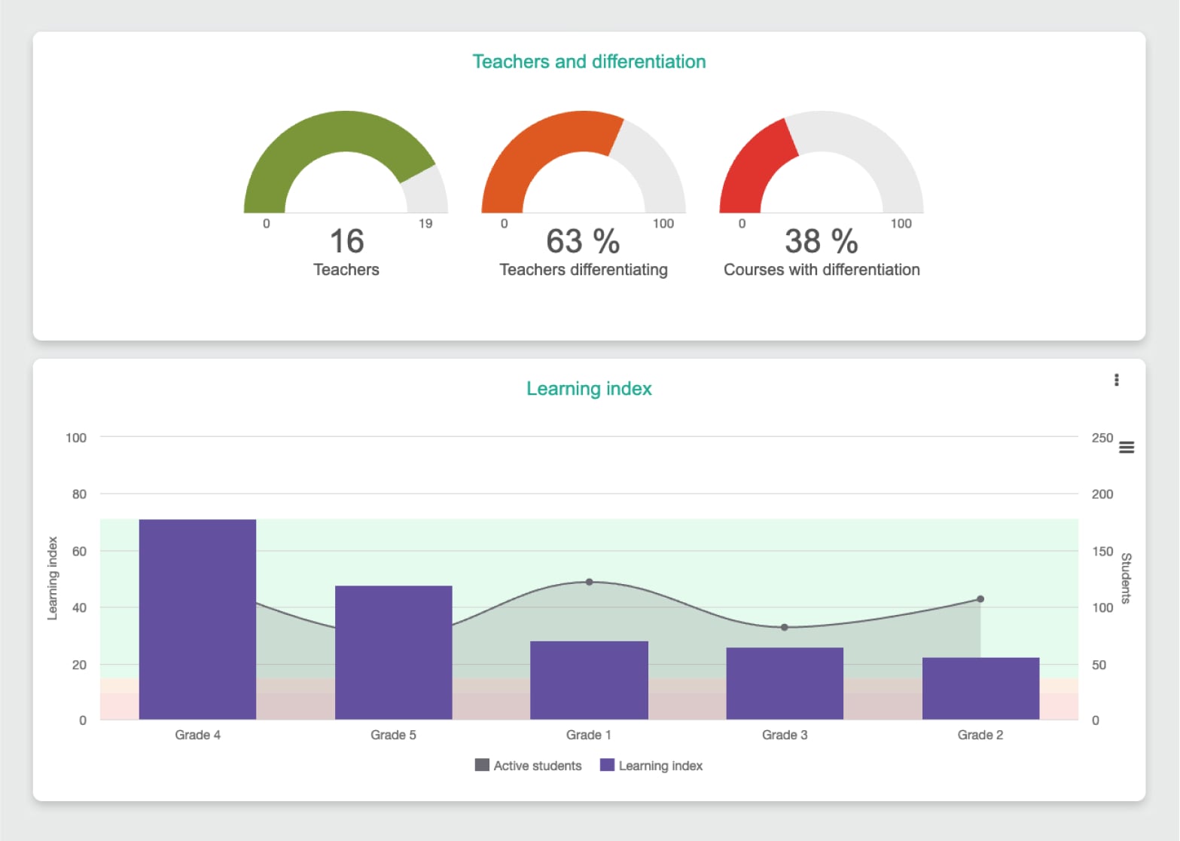Image resolution: width=1180 pixels, height=841 pixels.
Task: Click the Grade 3 active students data point
Action: (x=784, y=627)
